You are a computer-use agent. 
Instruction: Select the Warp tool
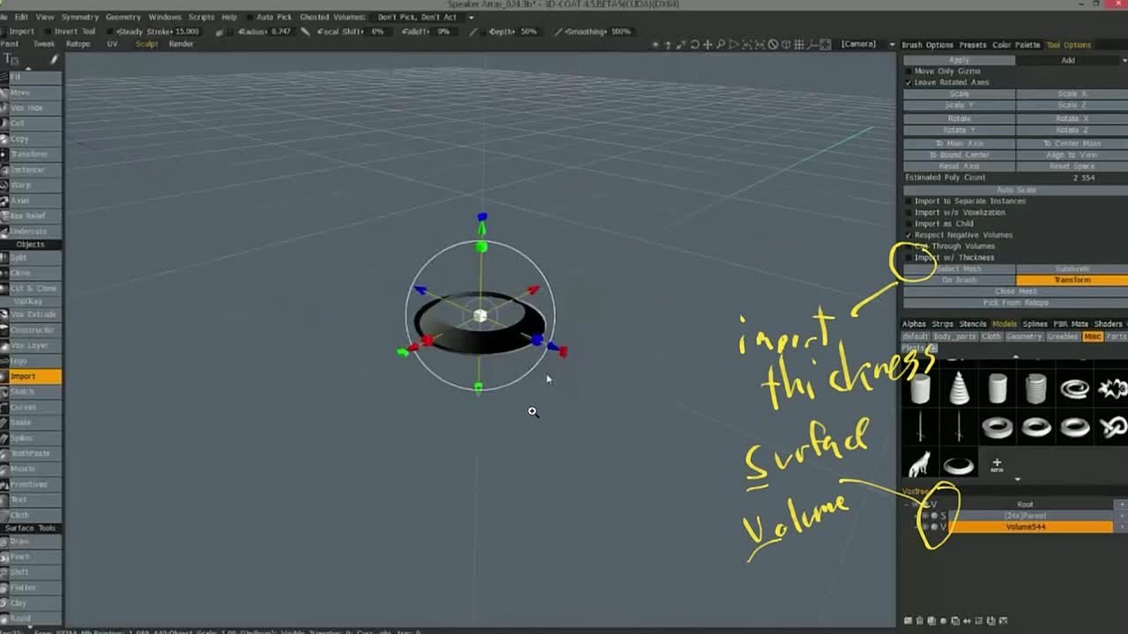coord(31,185)
